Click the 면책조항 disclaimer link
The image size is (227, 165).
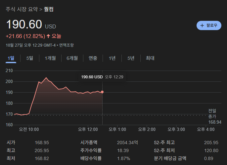click(x=67, y=45)
